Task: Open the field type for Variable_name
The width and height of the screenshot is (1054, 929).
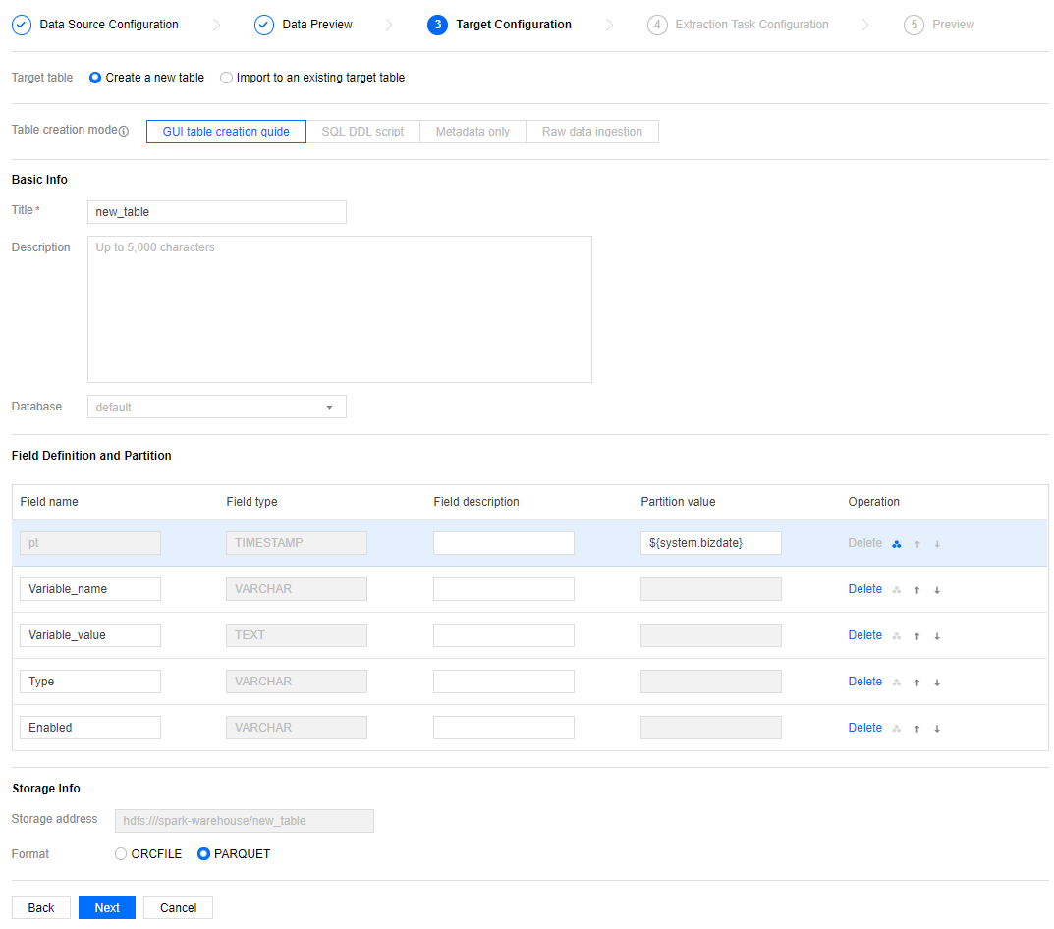Action: pos(297,589)
